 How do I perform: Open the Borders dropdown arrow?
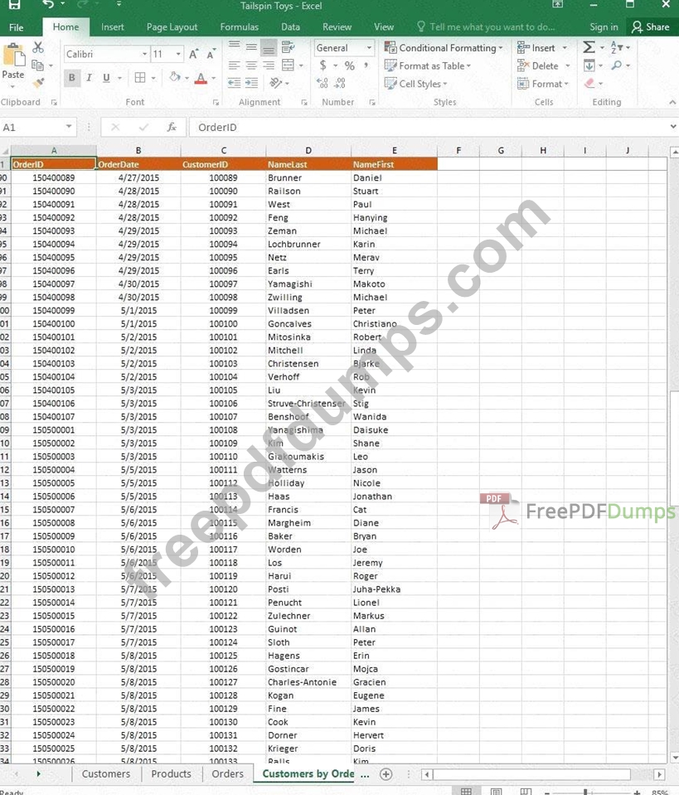tap(153, 78)
